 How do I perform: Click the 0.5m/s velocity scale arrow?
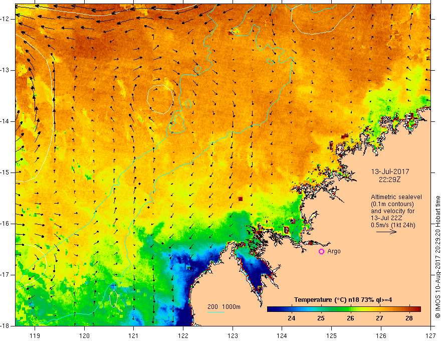coord(386,232)
